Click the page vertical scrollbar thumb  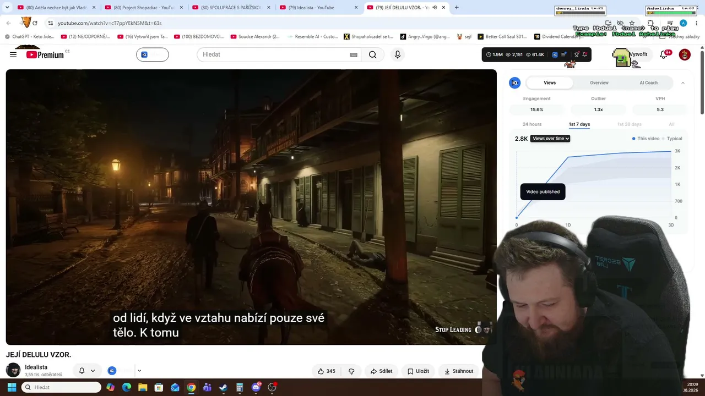click(x=702, y=82)
